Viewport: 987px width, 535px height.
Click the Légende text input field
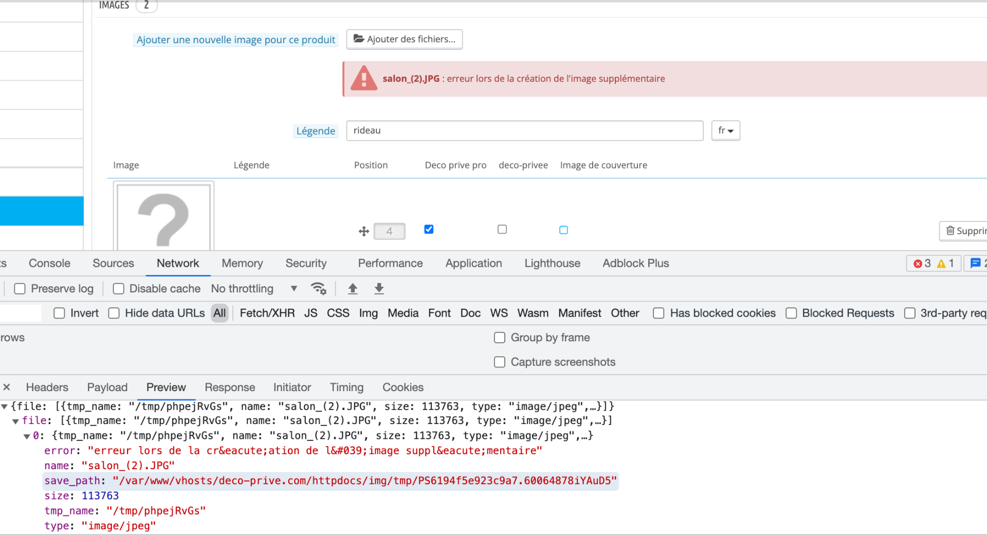pyautogui.click(x=524, y=131)
